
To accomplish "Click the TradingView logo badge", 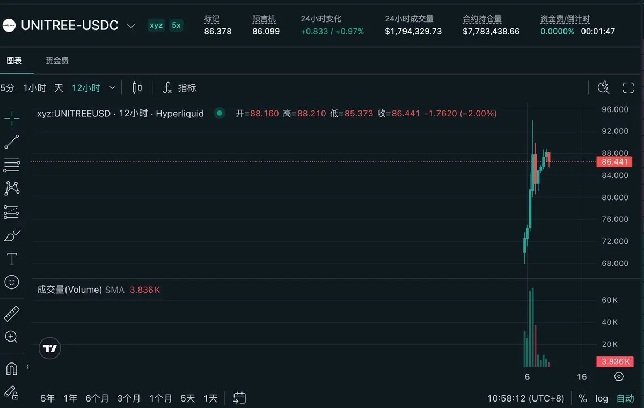I will [x=50, y=349].
